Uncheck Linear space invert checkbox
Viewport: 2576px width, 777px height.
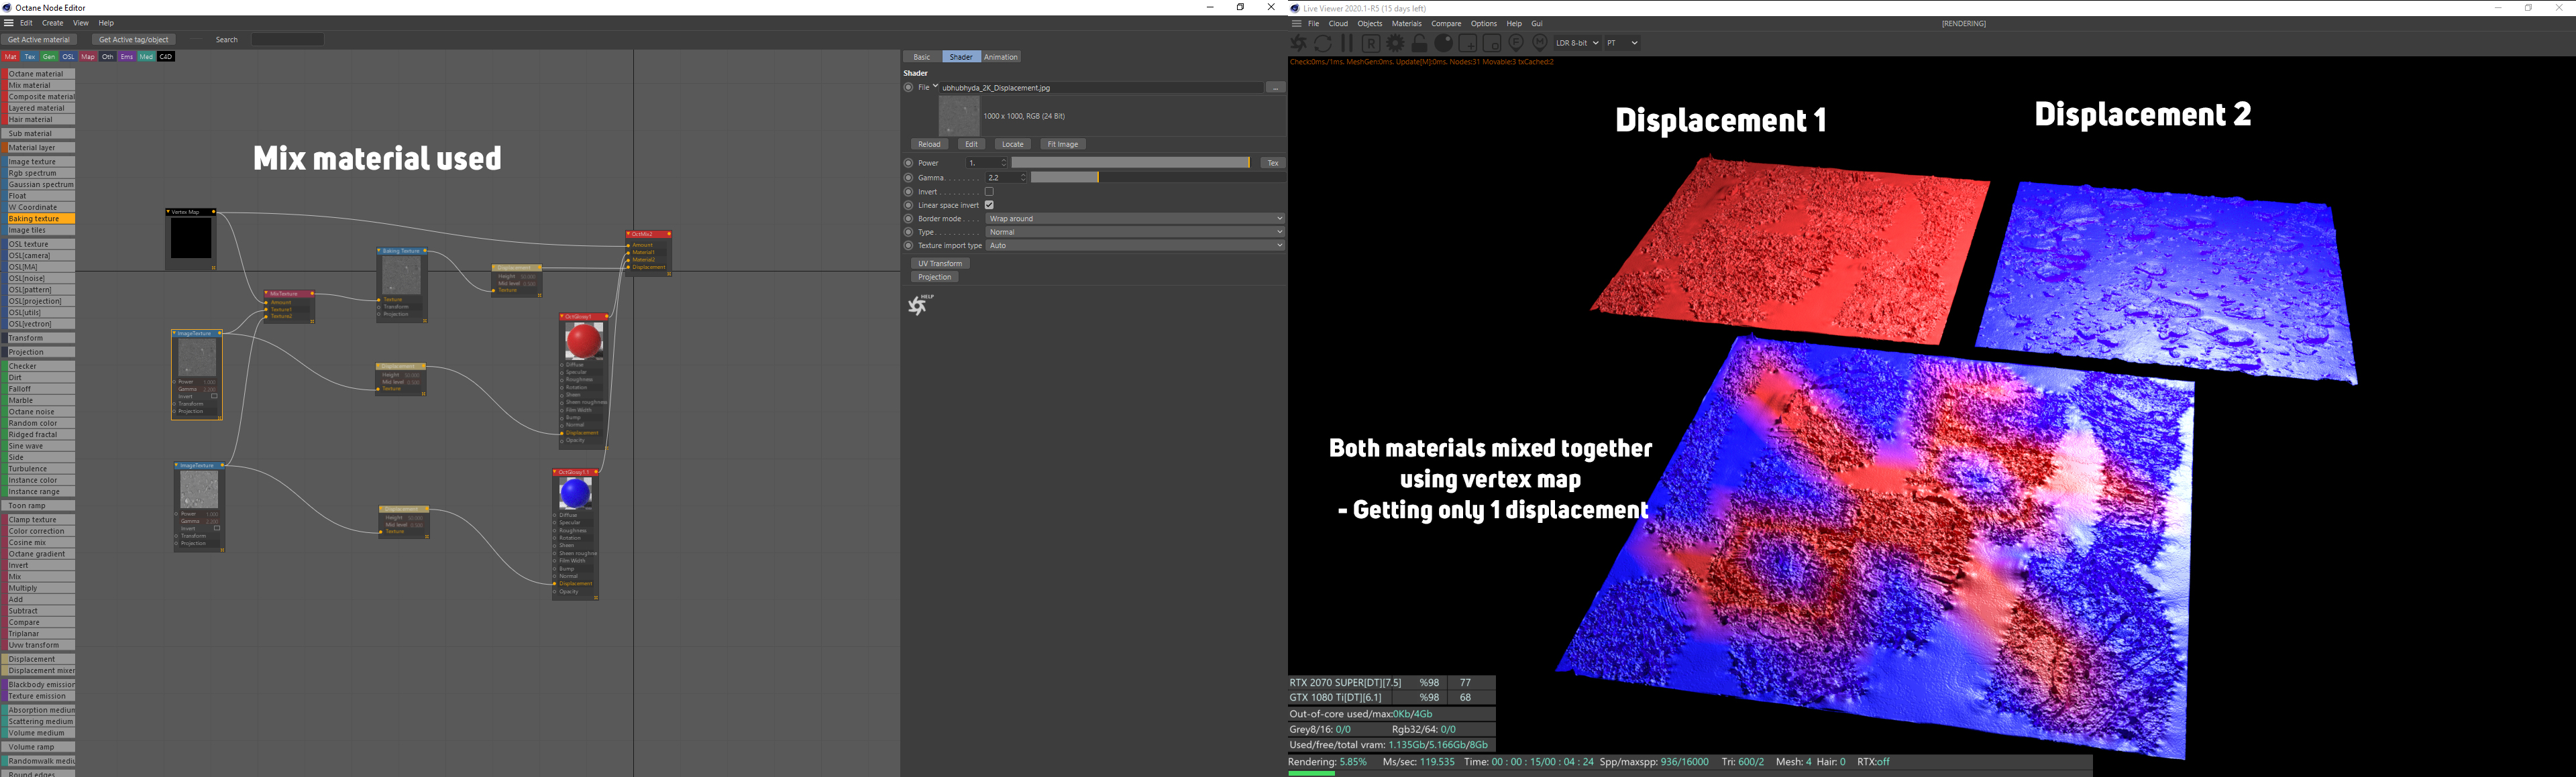tap(989, 205)
